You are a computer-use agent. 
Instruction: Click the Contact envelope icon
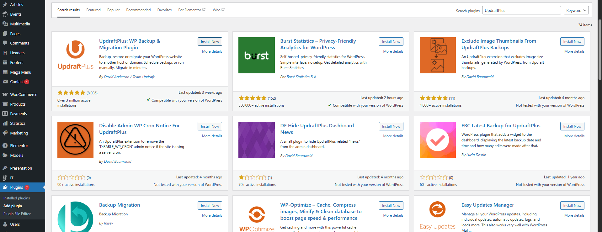point(5,82)
